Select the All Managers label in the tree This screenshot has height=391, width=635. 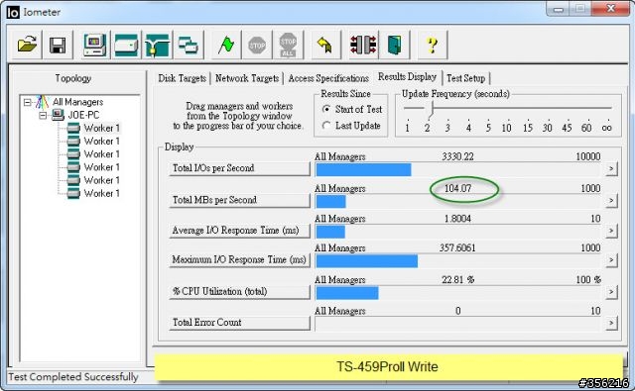tap(77, 102)
